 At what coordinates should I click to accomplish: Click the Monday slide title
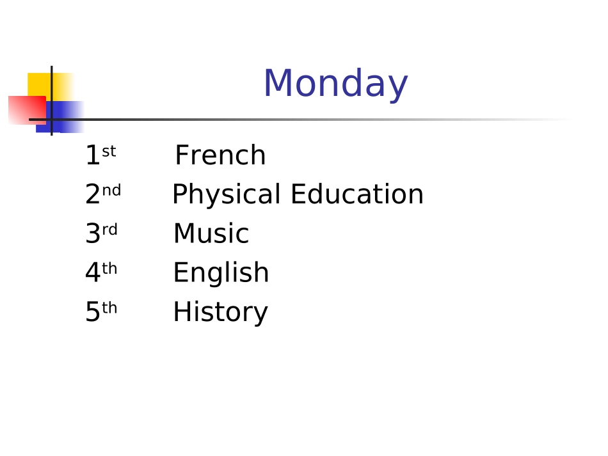(335, 84)
